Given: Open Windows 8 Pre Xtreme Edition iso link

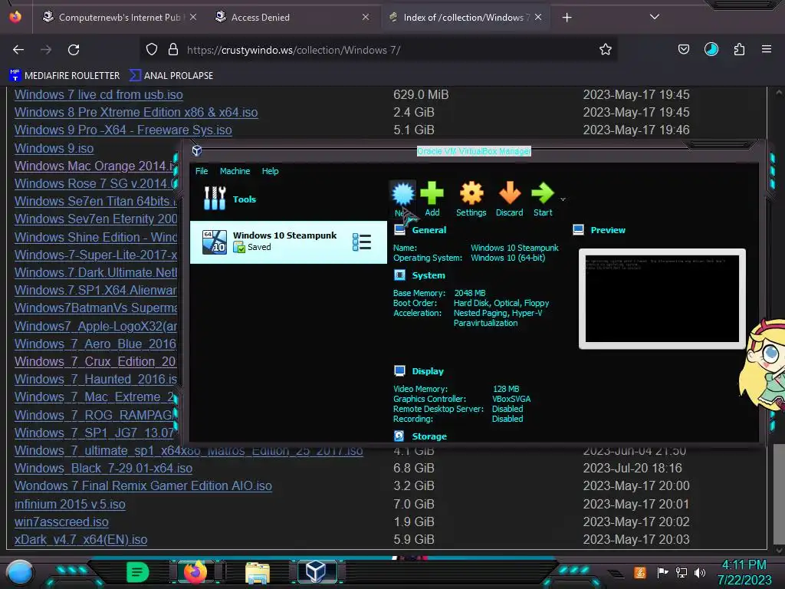Looking at the screenshot, I should [136, 112].
